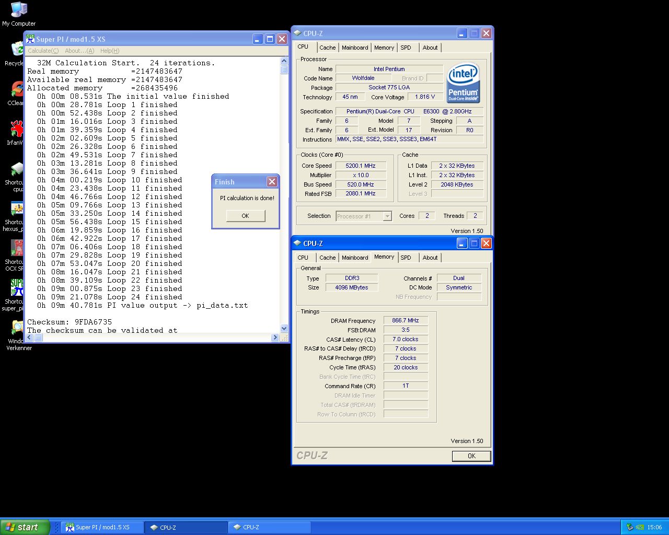Select the first CPU-Z taskbar button
669x535 pixels.
pyautogui.click(x=186, y=527)
